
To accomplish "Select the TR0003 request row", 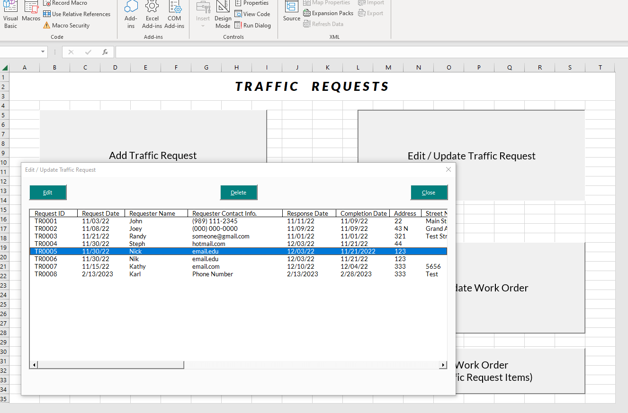I will click(142, 236).
